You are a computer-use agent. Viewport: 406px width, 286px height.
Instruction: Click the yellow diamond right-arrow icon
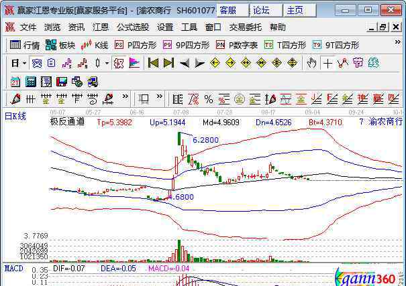[230, 63]
